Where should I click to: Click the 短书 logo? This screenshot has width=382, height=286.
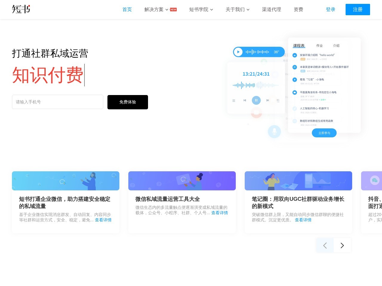click(x=21, y=9)
